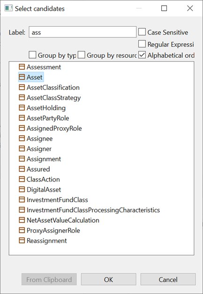Enable the Case Sensitive checkbox
This screenshot has height=294, width=203.
pos(142,32)
